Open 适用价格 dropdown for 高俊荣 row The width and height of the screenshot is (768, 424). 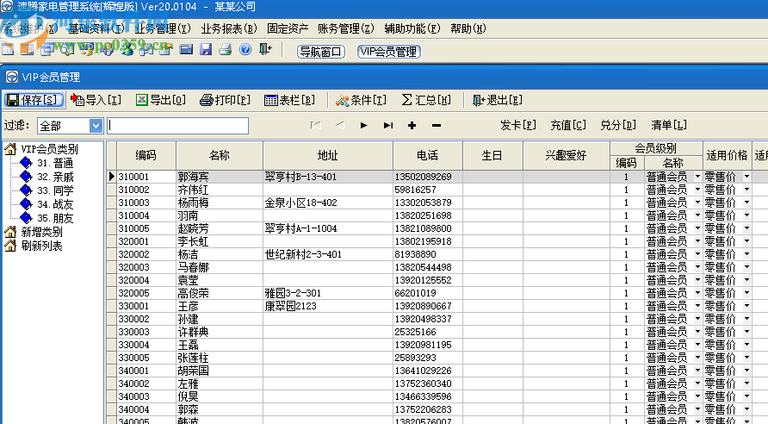(746, 293)
